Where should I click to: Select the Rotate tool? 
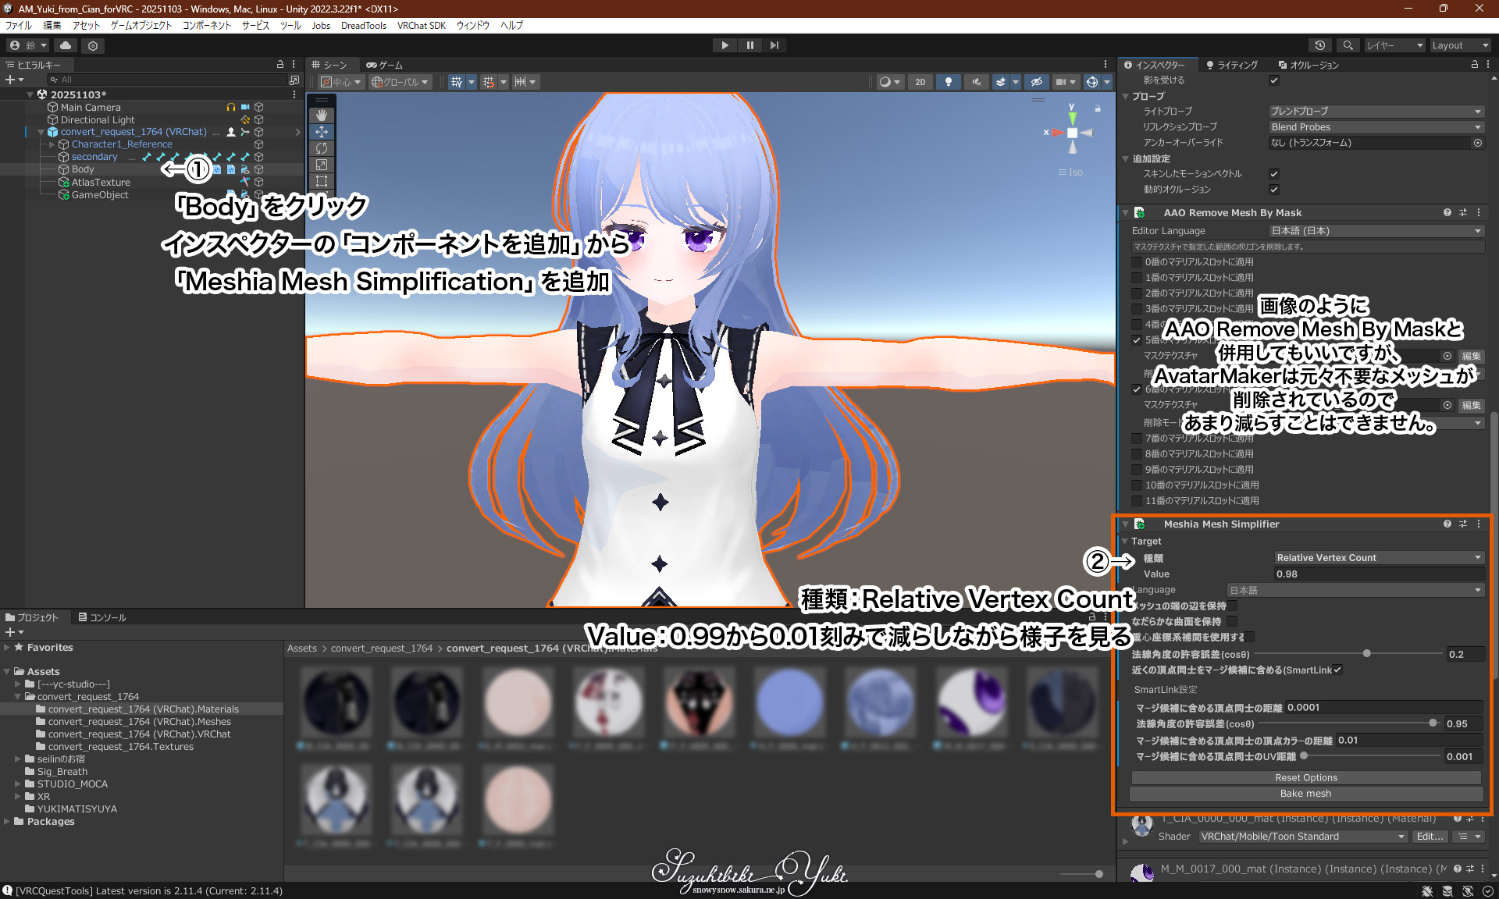click(x=321, y=148)
